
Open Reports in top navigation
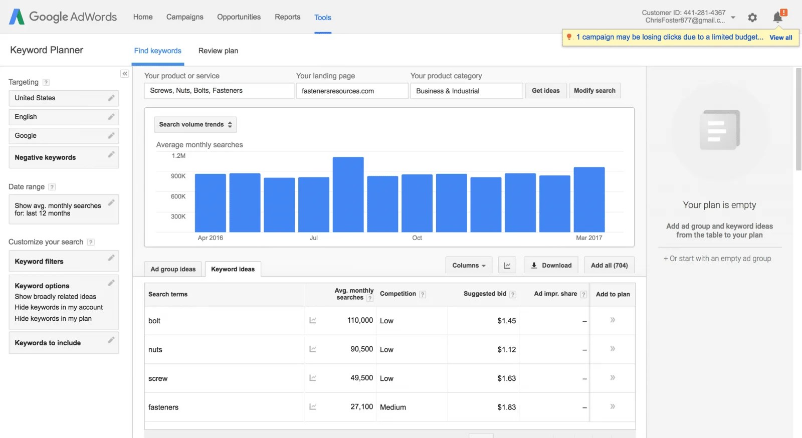(288, 17)
